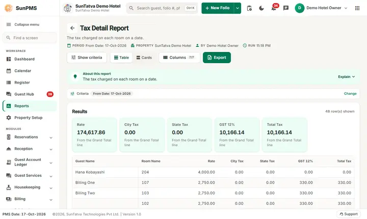Viewport: 367px width, 219px height.
Task: Click the From Date 17-Oct-2026 criteria chip
Action: 112,94
